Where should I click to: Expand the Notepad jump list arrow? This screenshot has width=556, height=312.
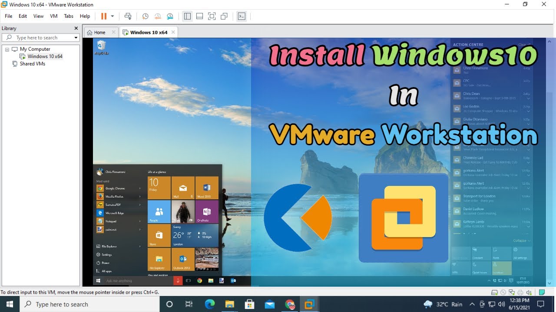[x=140, y=221]
